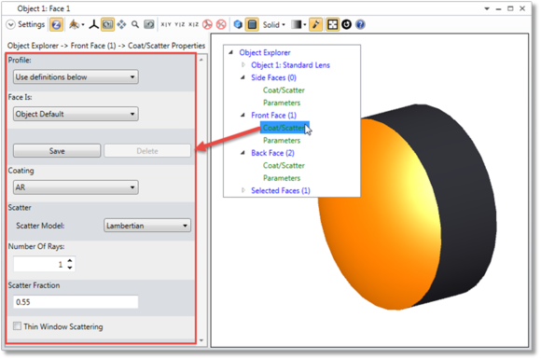
Task: Open the gradient shading swatch dropdown
Action: pyautogui.click(x=298, y=24)
